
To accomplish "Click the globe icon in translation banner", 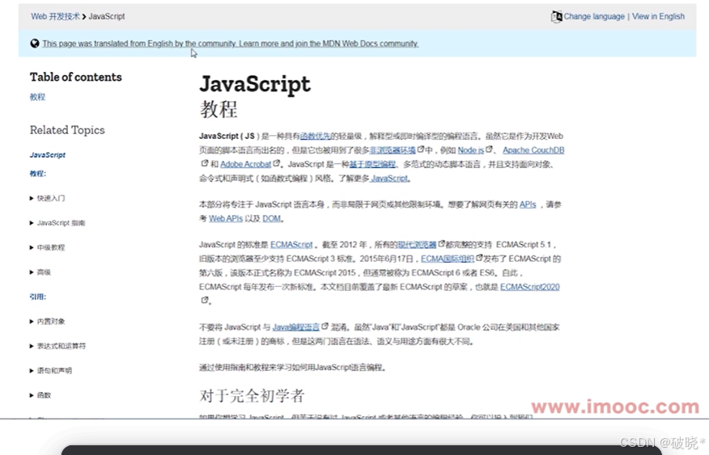I will [x=35, y=44].
